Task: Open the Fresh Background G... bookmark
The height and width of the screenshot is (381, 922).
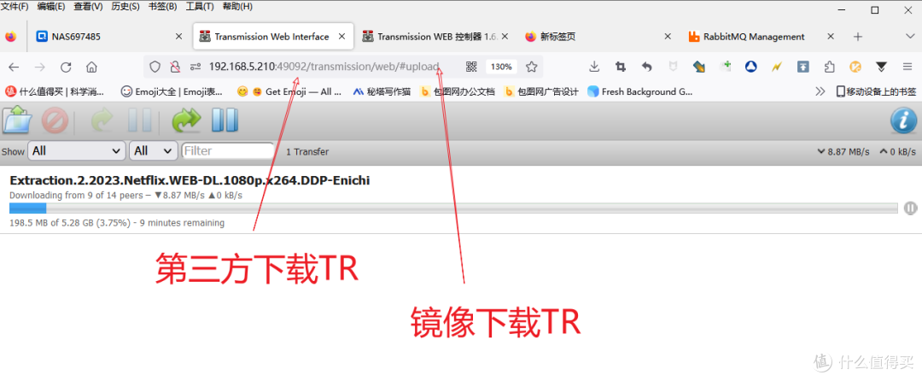Action: point(640,91)
